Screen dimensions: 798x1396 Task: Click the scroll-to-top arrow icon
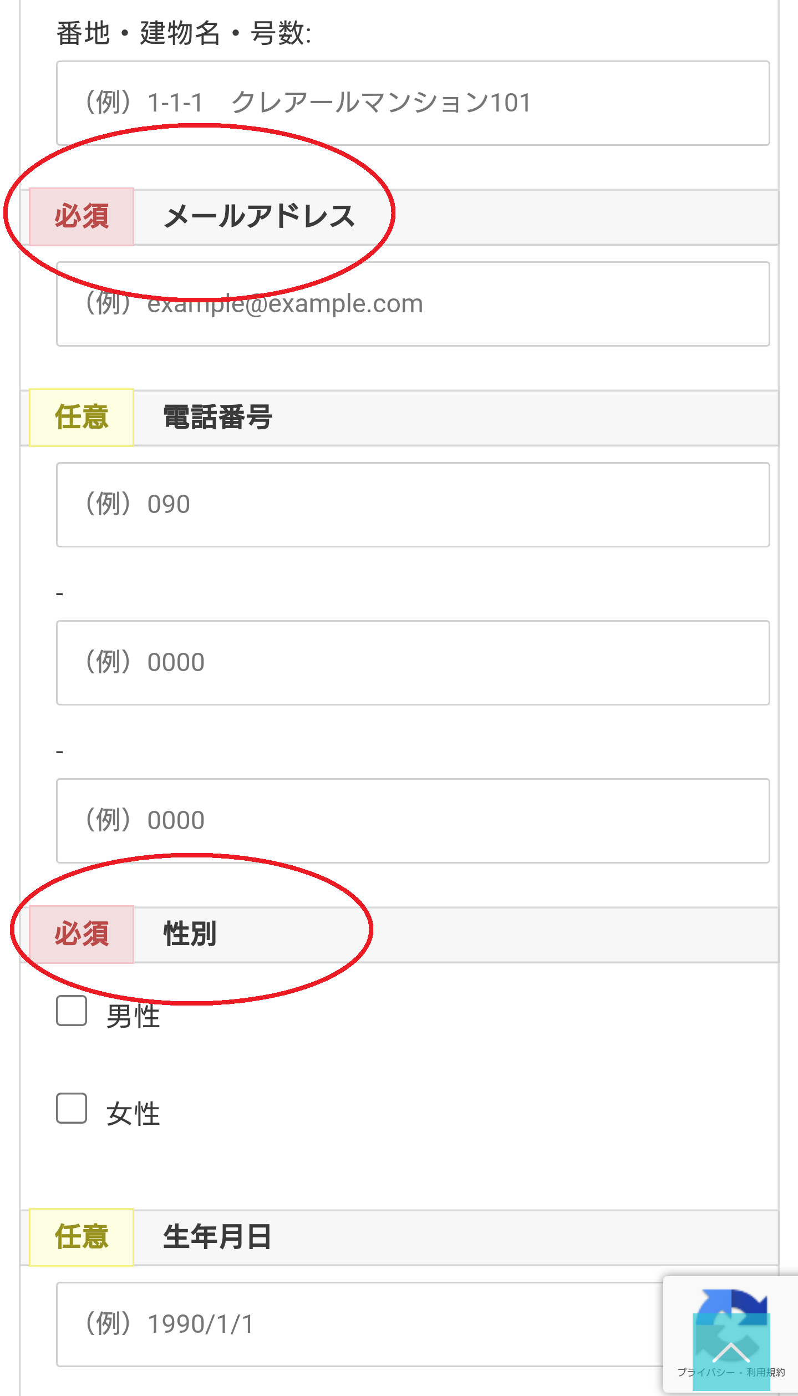tap(731, 1352)
